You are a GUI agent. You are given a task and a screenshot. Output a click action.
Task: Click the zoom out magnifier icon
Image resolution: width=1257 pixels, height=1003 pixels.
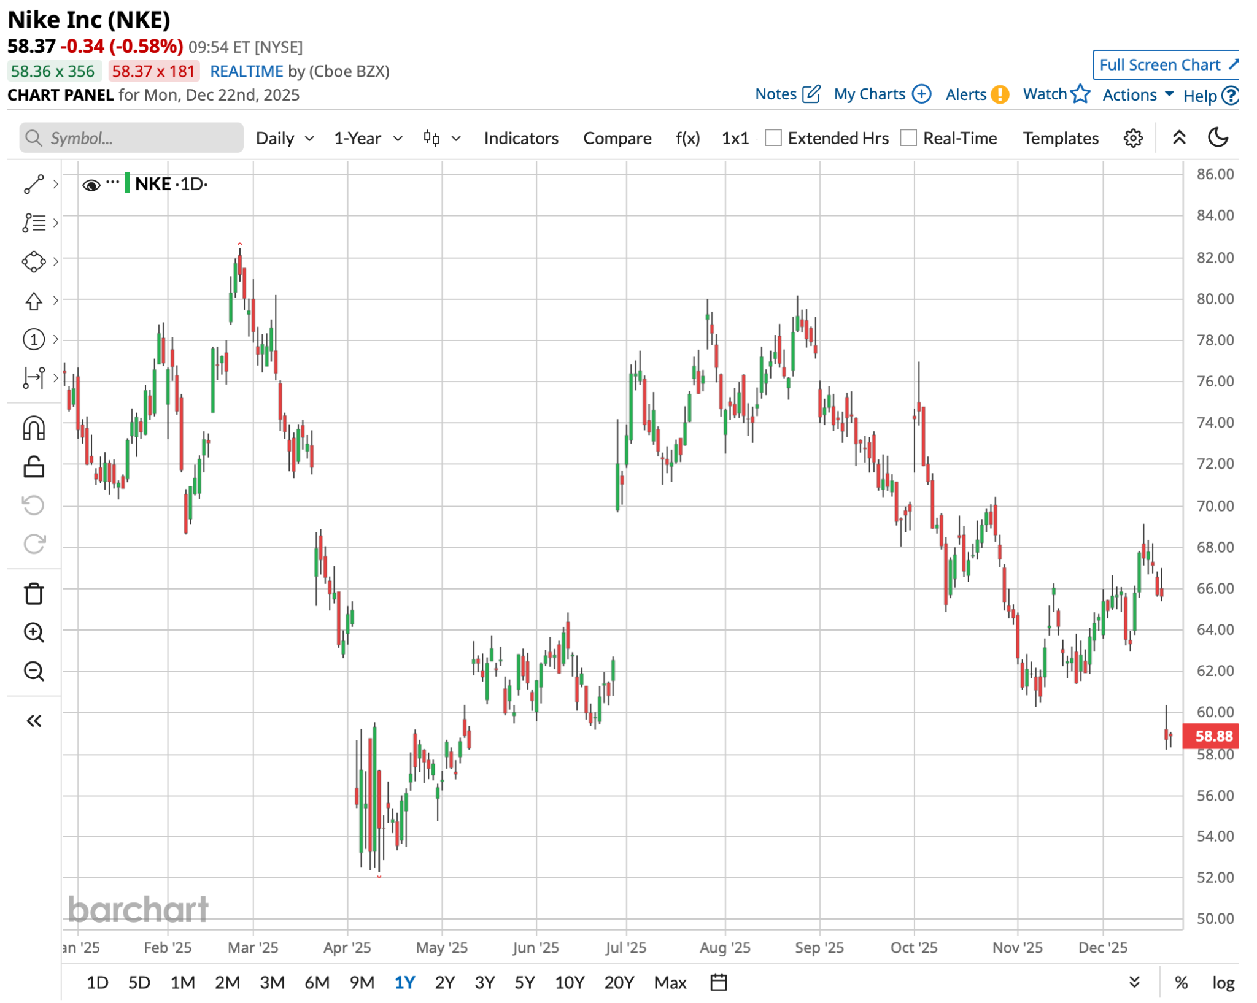point(34,671)
